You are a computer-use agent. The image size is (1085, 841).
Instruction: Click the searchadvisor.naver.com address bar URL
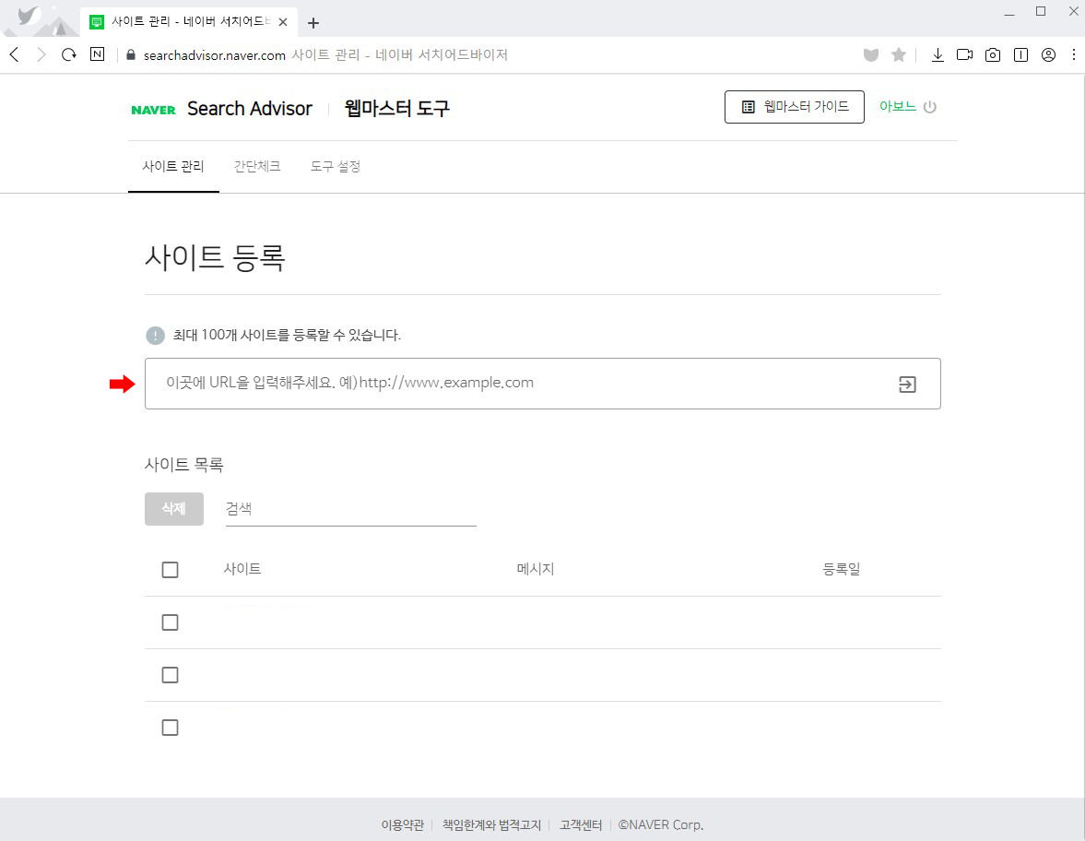pos(215,55)
